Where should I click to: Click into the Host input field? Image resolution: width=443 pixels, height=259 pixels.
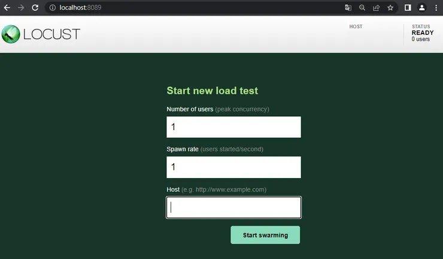(x=233, y=207)
